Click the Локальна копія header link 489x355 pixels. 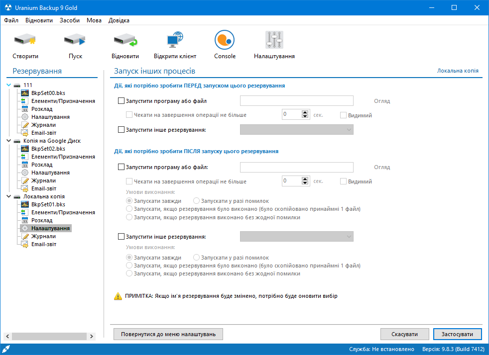tap(458, 71)
